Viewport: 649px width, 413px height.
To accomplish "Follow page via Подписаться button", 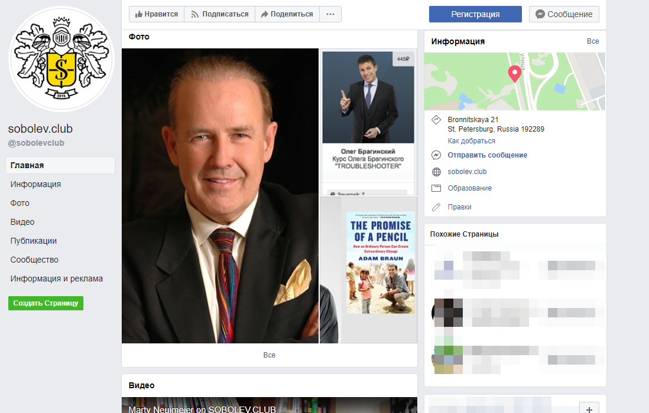I will point(220,14).
